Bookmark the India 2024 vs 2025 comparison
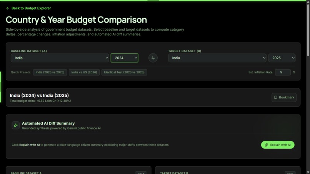 [x=284, y=97]
